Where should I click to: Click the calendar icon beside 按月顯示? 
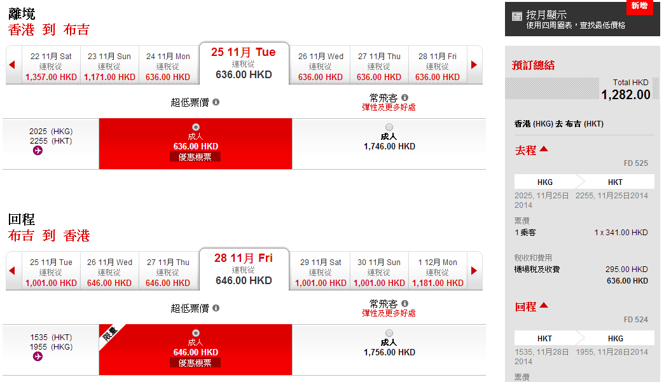516,16
